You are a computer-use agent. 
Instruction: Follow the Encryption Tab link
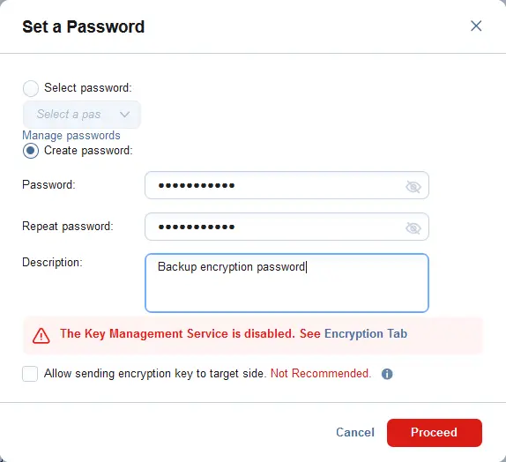click(x=366, y=333)
